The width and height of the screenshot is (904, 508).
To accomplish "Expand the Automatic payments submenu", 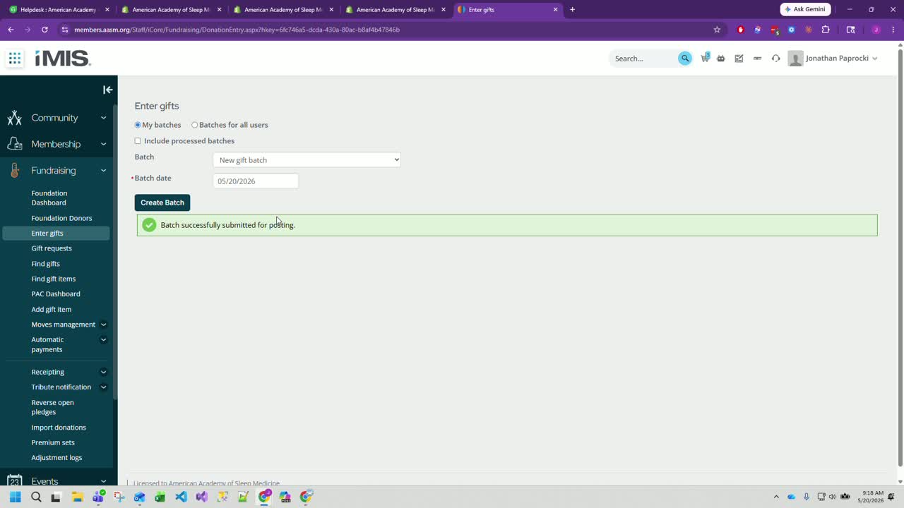I will coord(103,340).
